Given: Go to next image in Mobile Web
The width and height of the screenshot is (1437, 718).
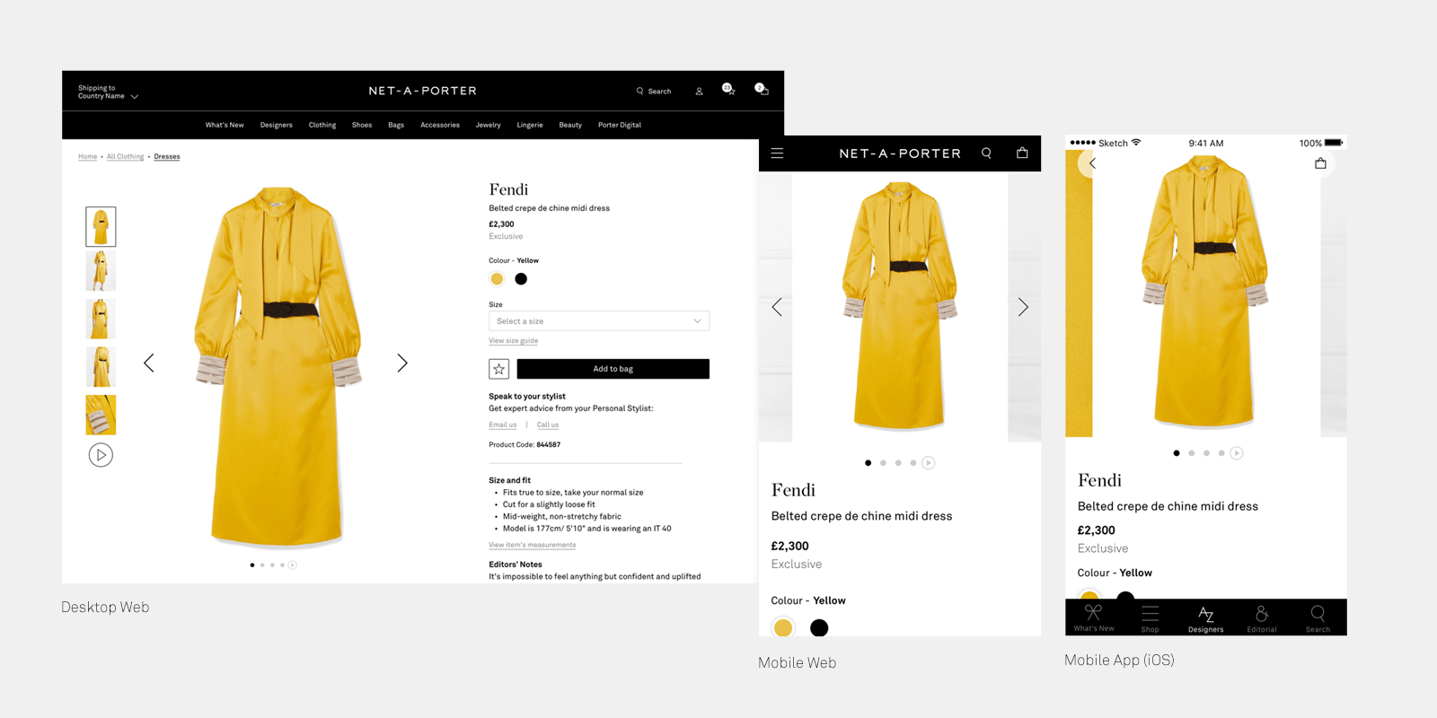Looking at the screenshot, I should click(x=1023, y=307).
